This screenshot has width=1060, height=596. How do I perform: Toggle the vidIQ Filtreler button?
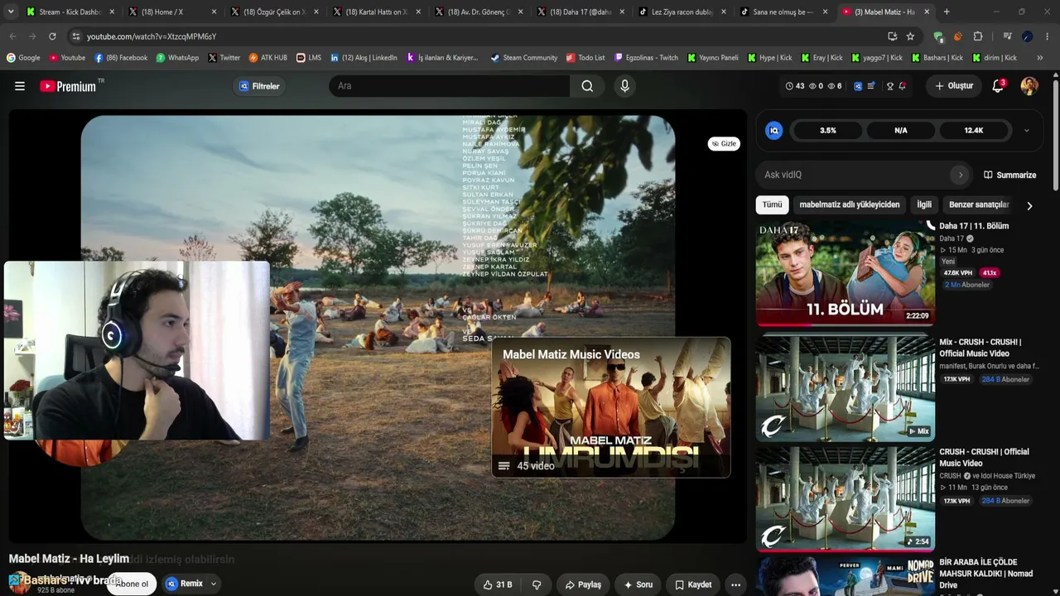pyautogui.click(x=259, y=86)
